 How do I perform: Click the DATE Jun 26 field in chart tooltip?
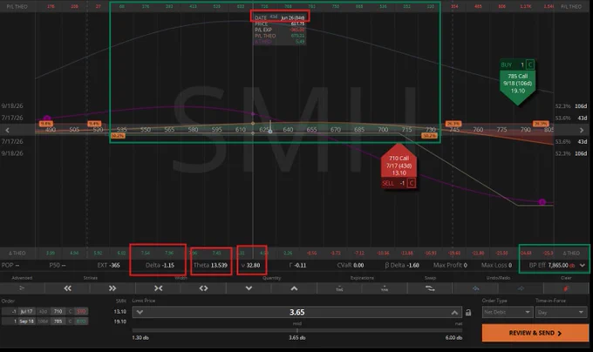[x=280, y=17]
